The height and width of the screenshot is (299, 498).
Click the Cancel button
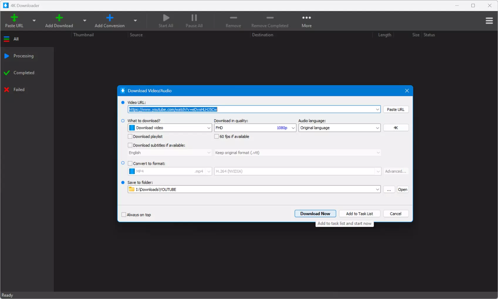click(396, 214)
